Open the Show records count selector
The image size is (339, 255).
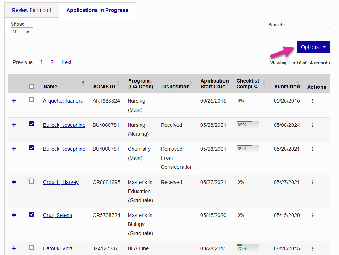22,32
